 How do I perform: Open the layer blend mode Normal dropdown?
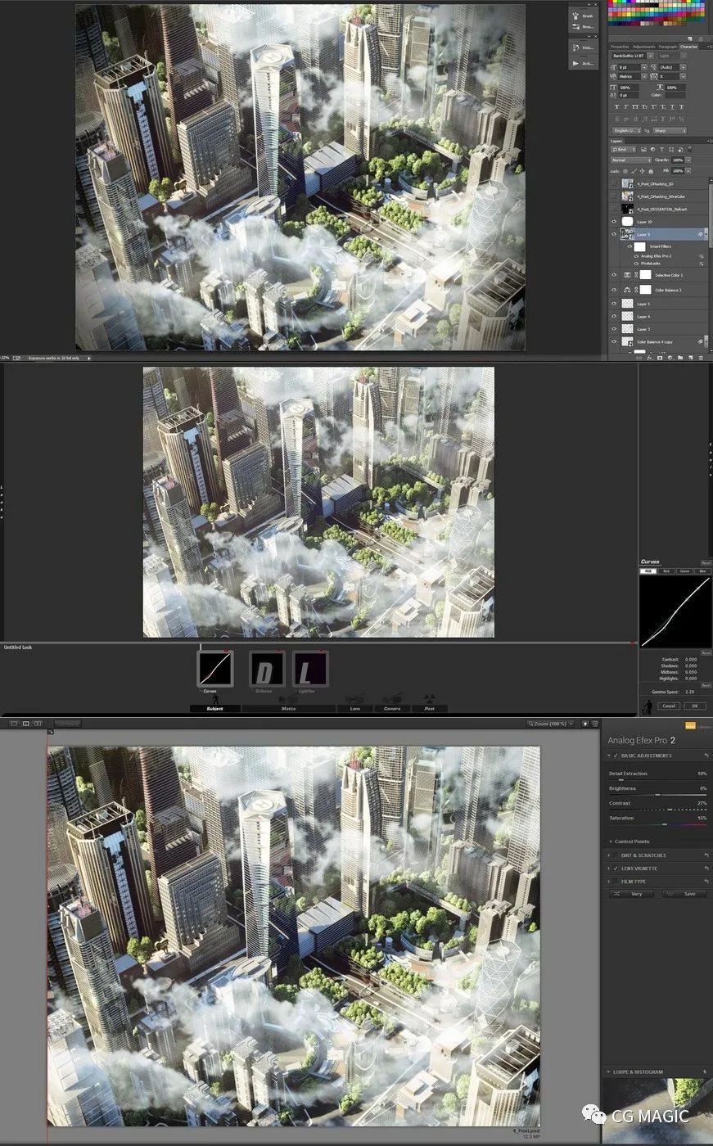[x=630, y=160]
